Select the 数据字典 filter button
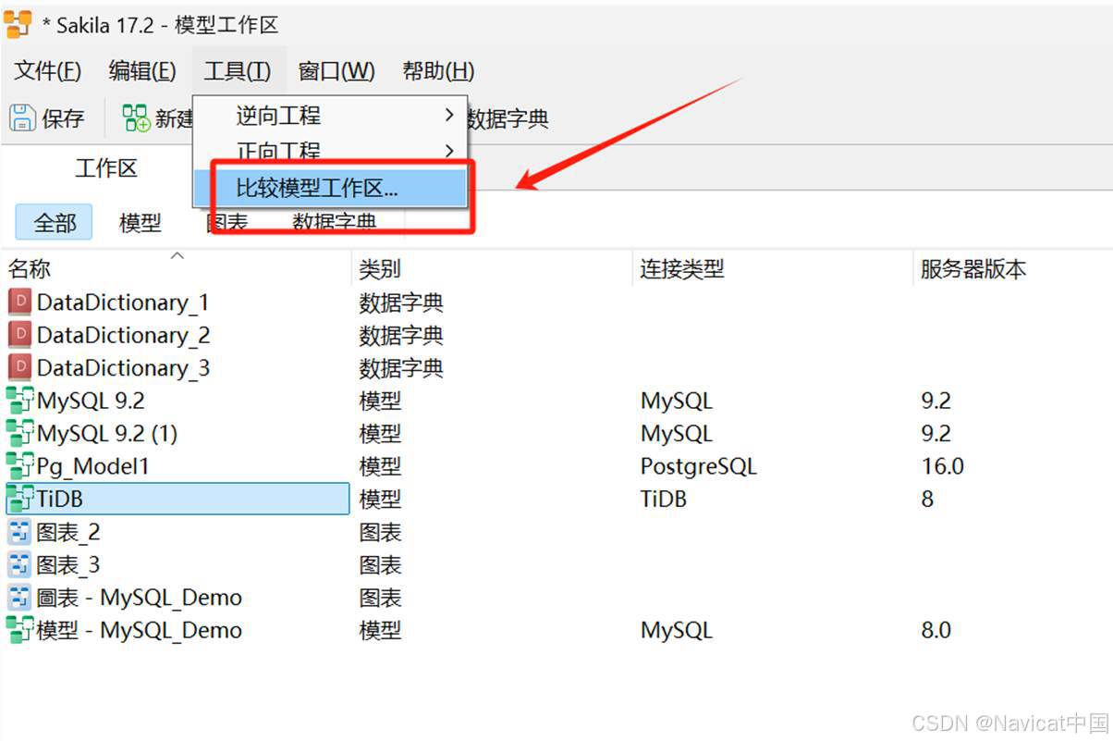Image resolution: width=1113 pixels, height=741 pixels. coord(335,222)
